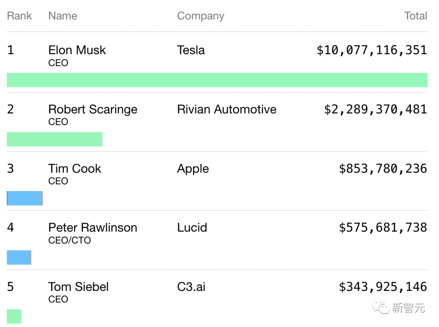Click Robert Scaringe's green compensation bar

54,139
